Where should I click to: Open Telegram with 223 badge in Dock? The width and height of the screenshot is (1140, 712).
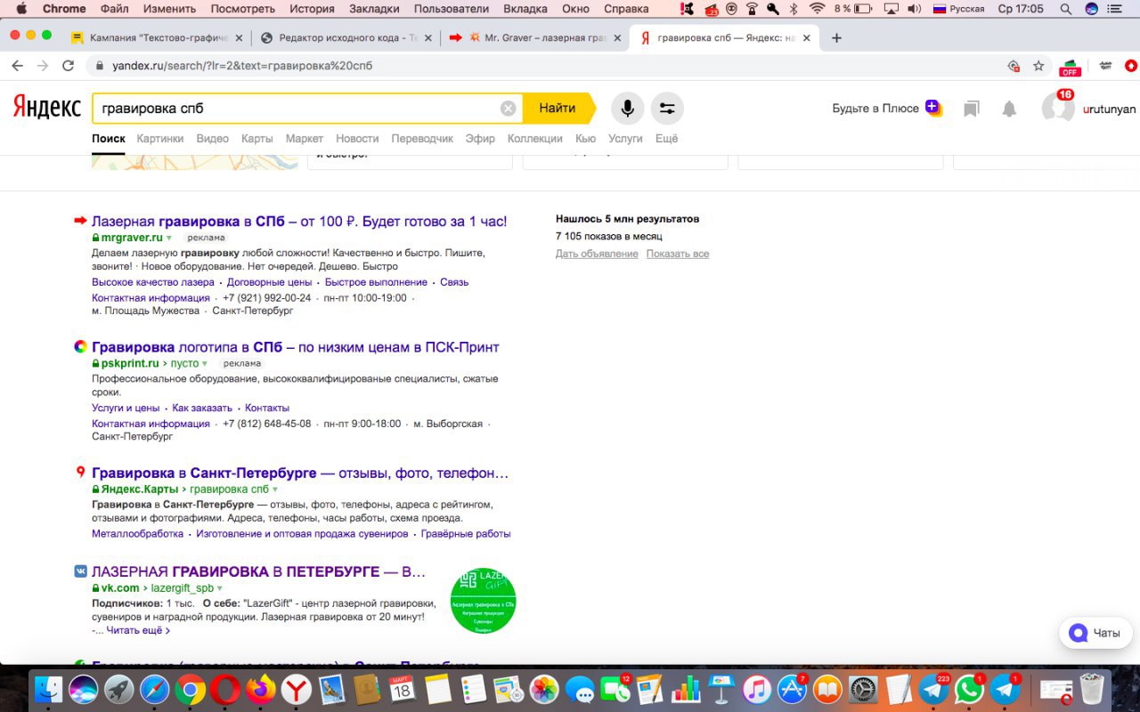pos(933,690)
